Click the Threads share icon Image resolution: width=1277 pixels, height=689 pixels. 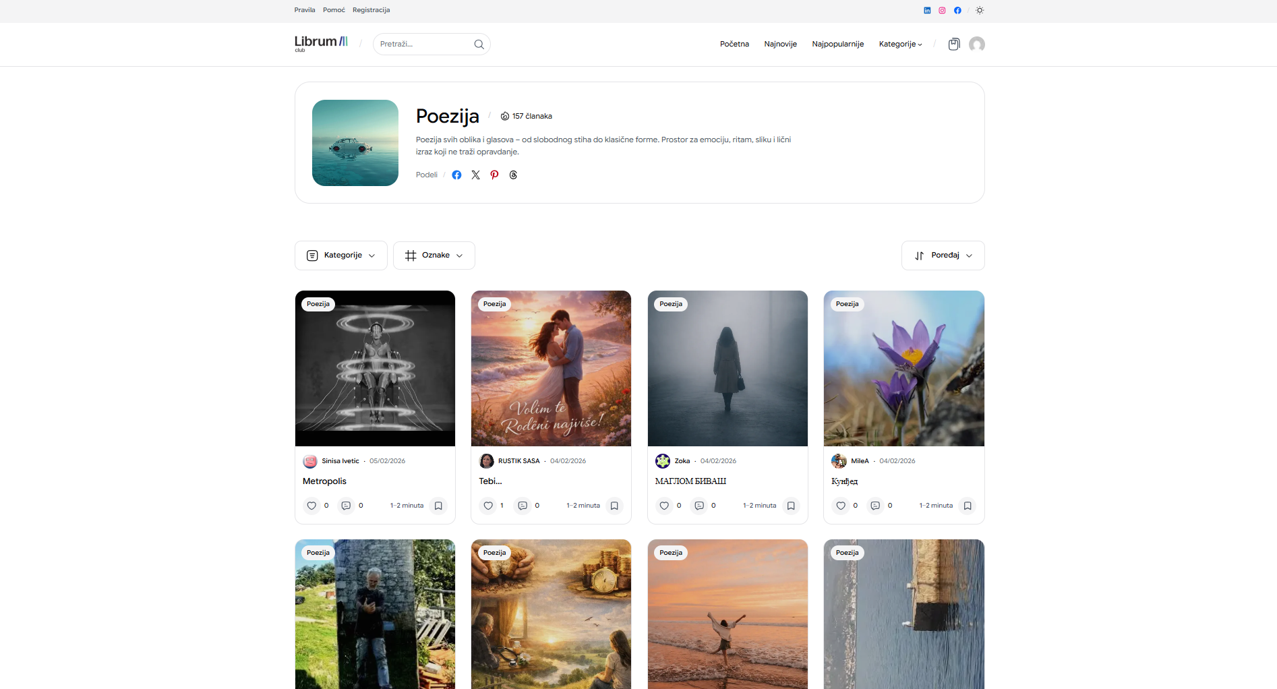click(x=513, y=175)
